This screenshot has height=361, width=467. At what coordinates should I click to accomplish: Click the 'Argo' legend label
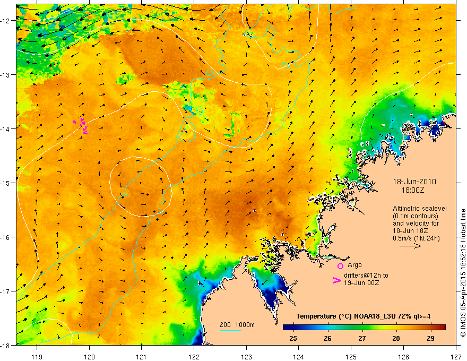pos(354,265)
